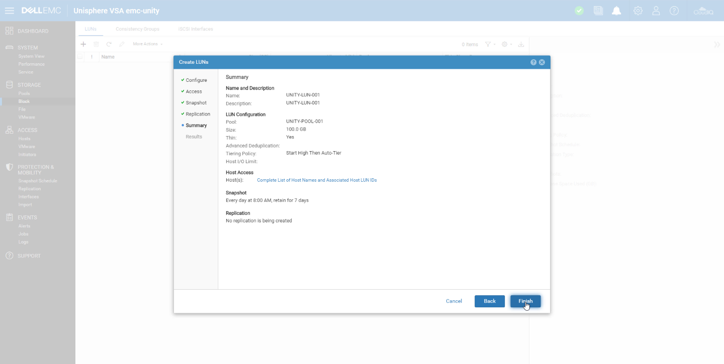The image size is (724, 364).
Task: Open Jobs under Events in the sidebar
Action: [x=23, y=234]
